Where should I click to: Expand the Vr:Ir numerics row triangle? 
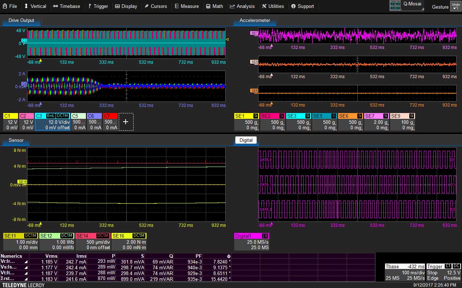click(26, 262)
